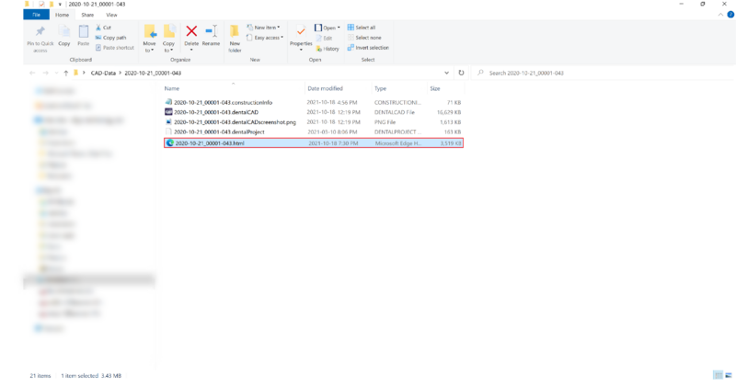Open the Move to dropdown
The width and height of the screenshot is (736, 388).
click(149, 39)
